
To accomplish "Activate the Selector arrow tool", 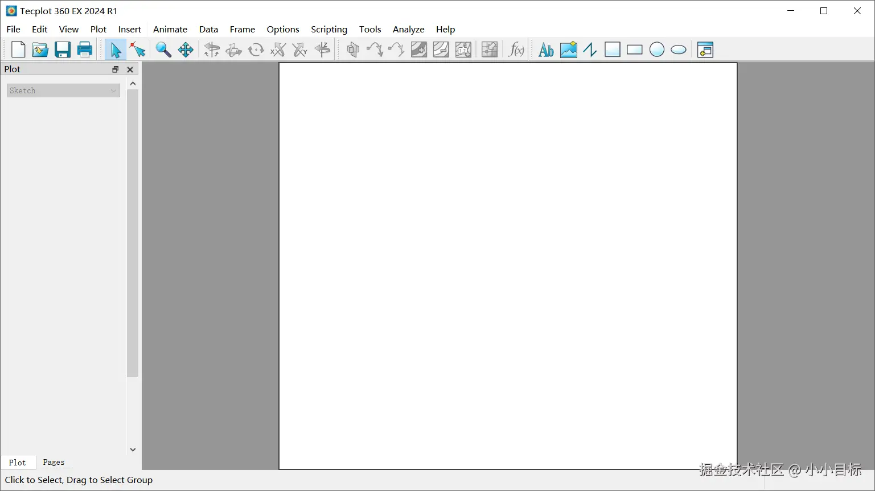I will click(x=116, y=50).
